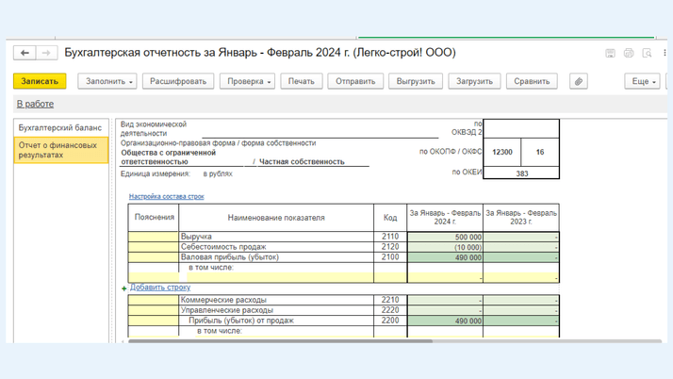Select Отчет о финансовых результатах section
673x379 pixels.
60,150
